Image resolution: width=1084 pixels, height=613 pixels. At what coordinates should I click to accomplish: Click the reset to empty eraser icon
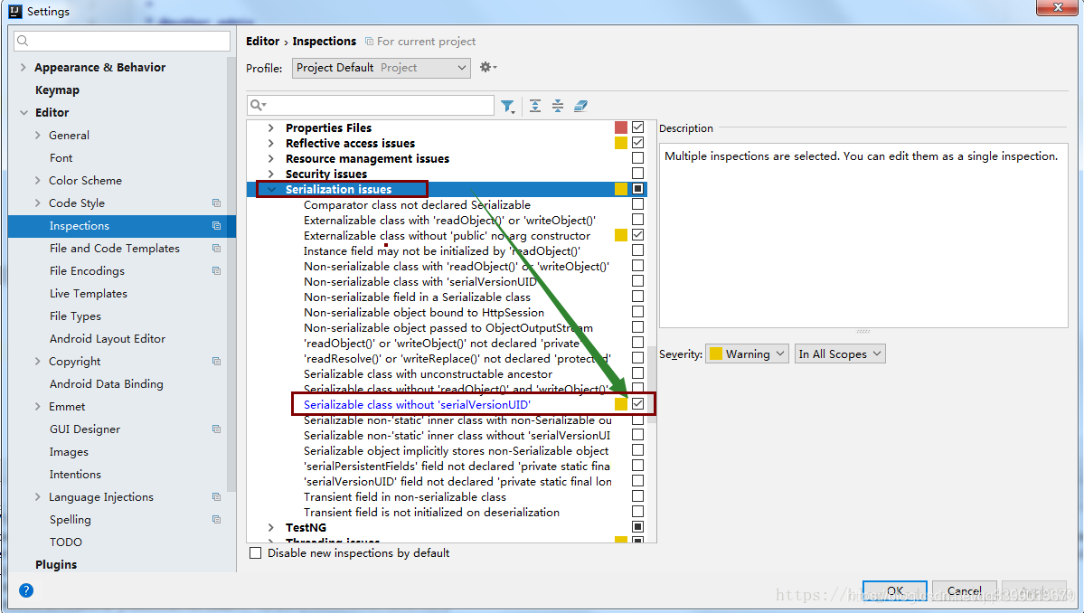pyautogui.click(x=580, y=106)
